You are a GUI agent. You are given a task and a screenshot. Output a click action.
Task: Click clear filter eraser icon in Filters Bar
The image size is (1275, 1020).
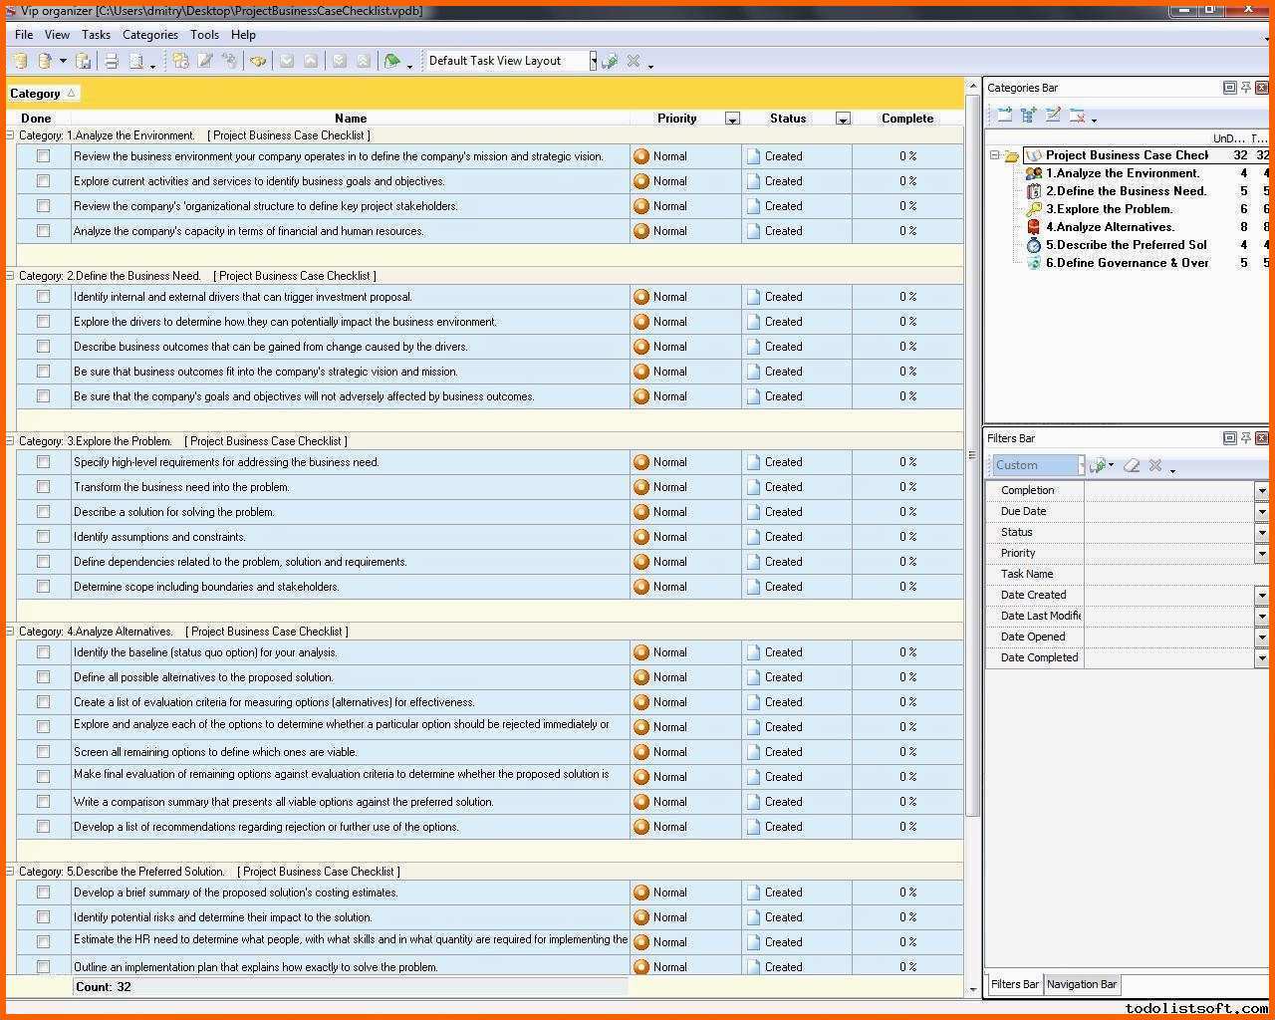click(1132, 465)
